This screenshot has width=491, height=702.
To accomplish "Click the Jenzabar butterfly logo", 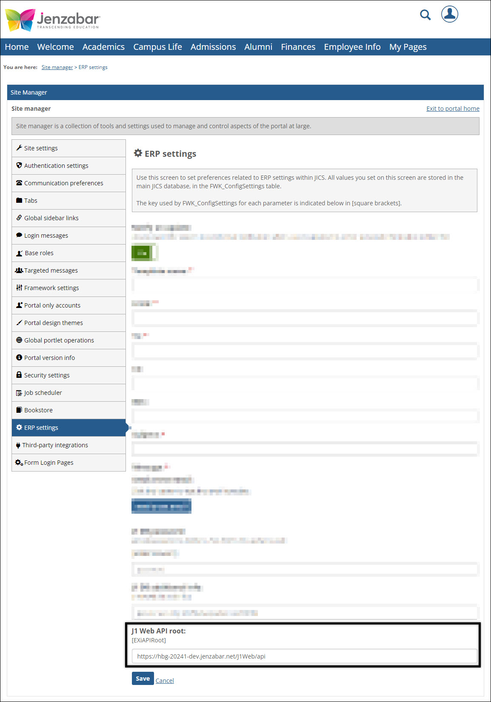I will [x=20, y=20].
